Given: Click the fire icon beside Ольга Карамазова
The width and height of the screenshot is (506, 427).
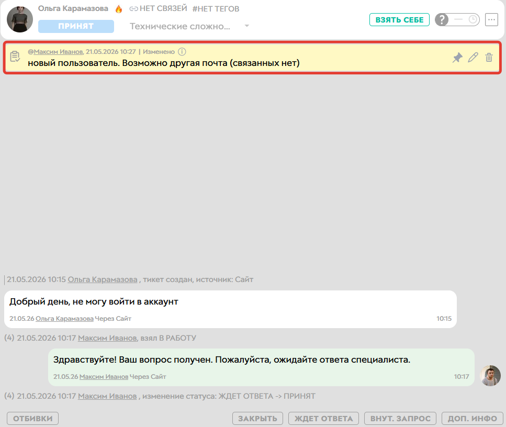Looking at the screenshot, I should [x=119, y=9].
